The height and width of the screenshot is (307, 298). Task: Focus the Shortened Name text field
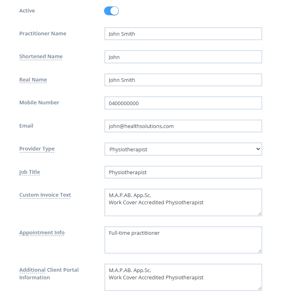click(183, 57)
